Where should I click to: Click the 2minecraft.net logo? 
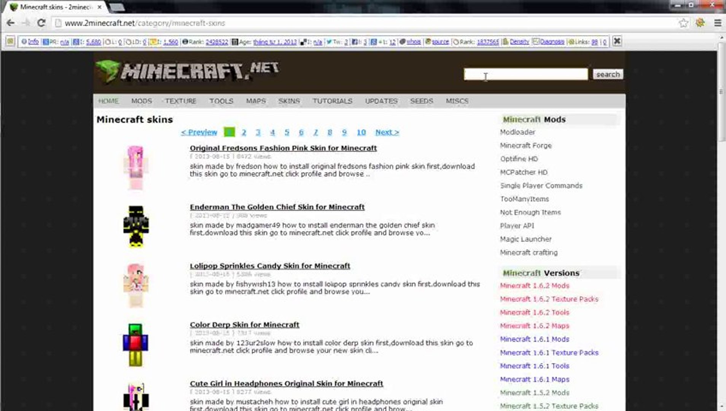(x=187, y=71)
